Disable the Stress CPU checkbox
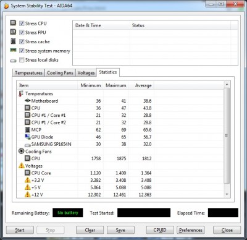Screen dimensions: 247x240 click(22, 24)
